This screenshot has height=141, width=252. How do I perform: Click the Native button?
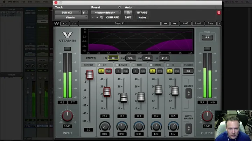pos(142,17)
